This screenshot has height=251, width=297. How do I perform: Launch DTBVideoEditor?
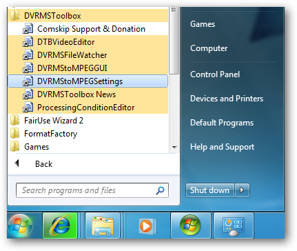[66, 42]
